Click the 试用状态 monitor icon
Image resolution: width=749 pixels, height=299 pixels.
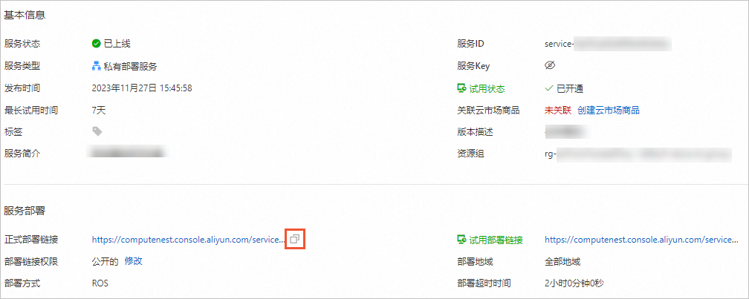pos(461,88)
